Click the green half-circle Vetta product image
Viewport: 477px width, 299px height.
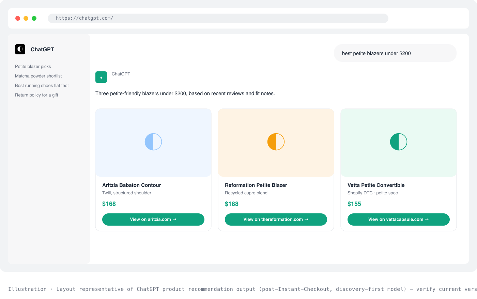pyautogui.click(x=399, y=142)
